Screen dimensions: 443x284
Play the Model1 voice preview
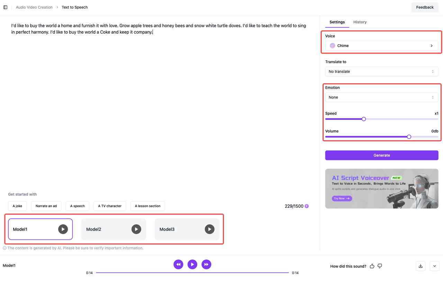[63, 229]
